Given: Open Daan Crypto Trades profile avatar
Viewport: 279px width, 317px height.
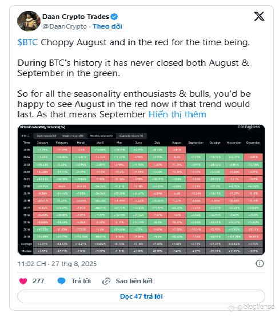Looking at the screenshot, I should click(29, 21).
